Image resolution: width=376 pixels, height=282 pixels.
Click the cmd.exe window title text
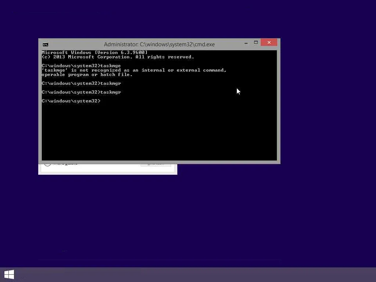coord(159,44)
